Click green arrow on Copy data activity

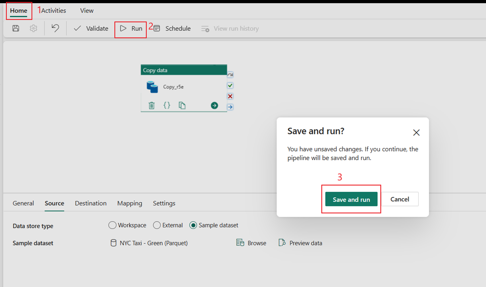214,105
